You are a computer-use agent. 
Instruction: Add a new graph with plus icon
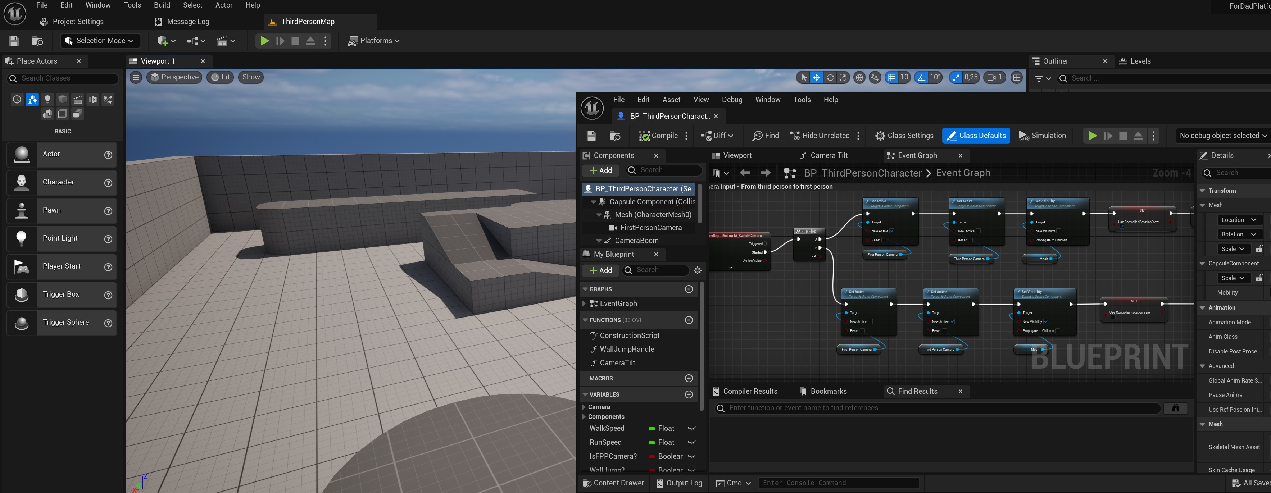coord(689,289)
